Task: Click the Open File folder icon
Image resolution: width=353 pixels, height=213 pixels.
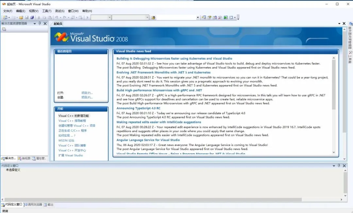Action: 21,17
